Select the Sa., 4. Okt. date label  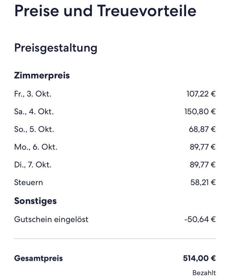pyautogui.click(x=34, y=112)
